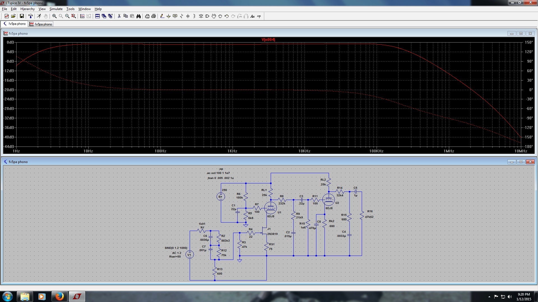Zoom in with the plus magnifier
Image resolution: width=538 pixels, height=302 pixels.
[54, 16]
